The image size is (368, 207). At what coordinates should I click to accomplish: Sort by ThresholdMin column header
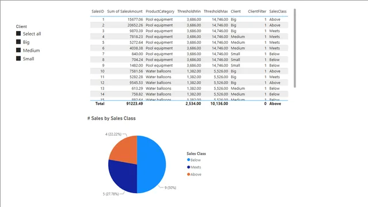[189, 11]
